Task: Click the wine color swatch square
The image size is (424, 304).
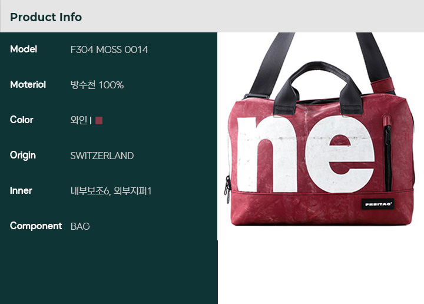Action: (99, 120)
